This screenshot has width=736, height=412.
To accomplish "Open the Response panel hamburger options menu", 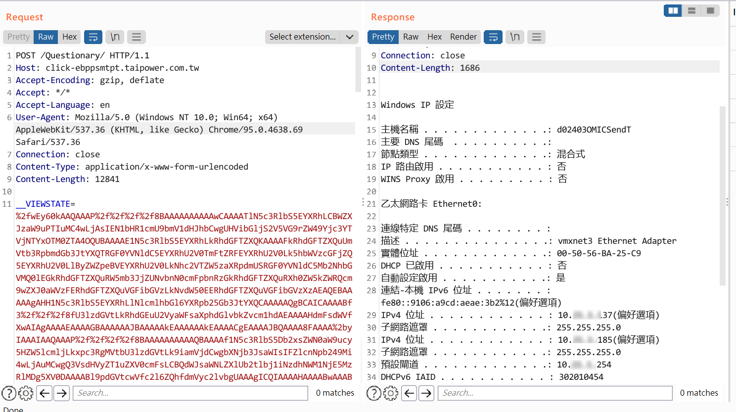I will click(537, 37).
